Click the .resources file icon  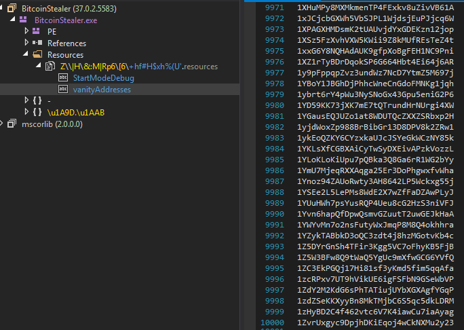50,66
